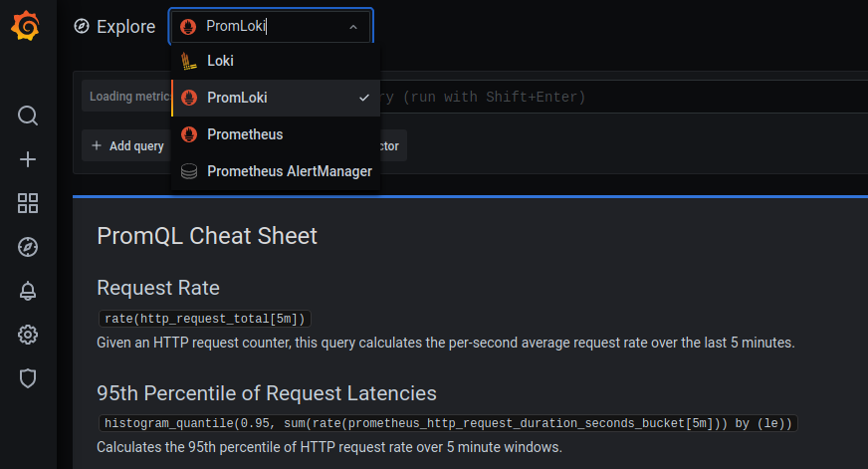Click the Request Rate heading
Viewport: 868px width, 469px height.
[x=158, y=288]
